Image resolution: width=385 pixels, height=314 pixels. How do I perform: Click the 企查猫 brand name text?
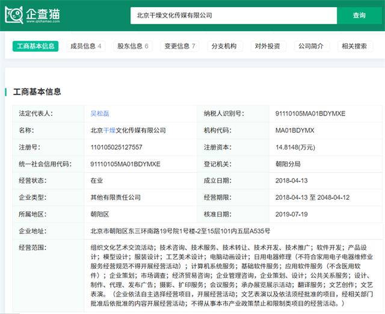pyautogui.click(x=43, y=14)
